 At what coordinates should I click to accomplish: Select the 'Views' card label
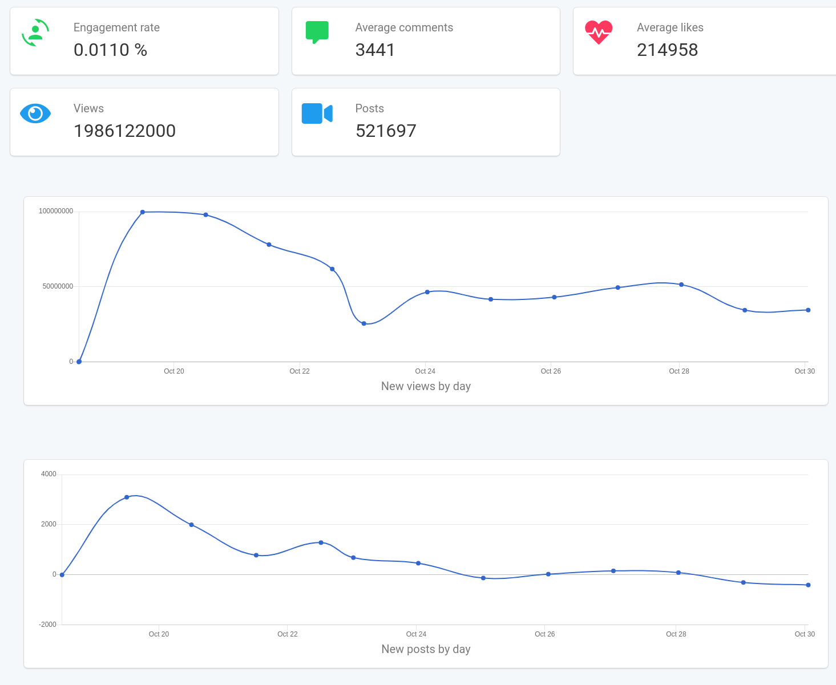pos(88,108)
